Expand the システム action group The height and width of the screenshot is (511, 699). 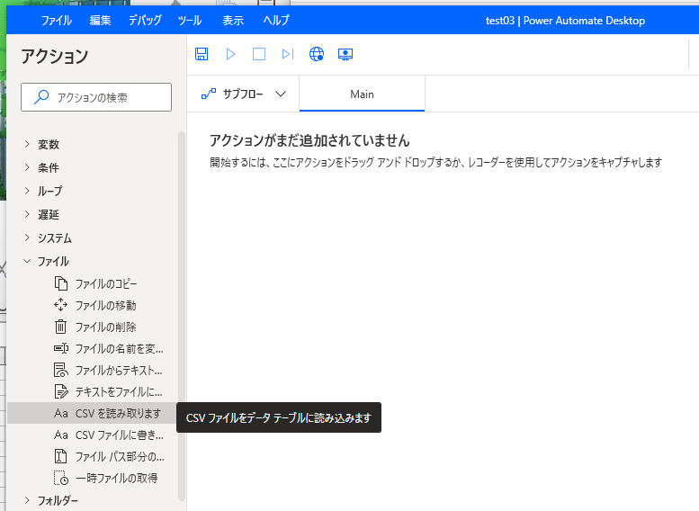coord(27,238)
